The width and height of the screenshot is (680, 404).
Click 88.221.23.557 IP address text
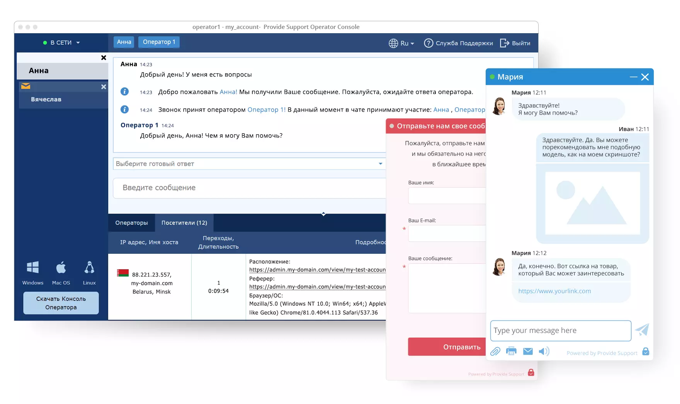point(151,275)
